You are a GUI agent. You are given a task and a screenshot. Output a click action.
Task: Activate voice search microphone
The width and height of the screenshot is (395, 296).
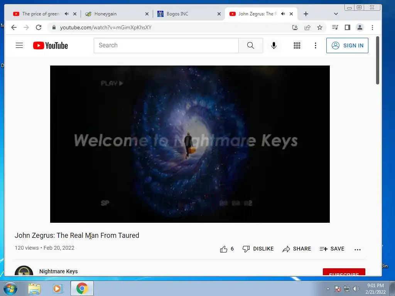[274, 45]
